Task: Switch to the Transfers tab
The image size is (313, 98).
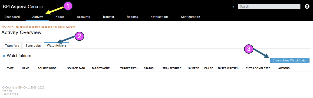Action: (12, 45)
